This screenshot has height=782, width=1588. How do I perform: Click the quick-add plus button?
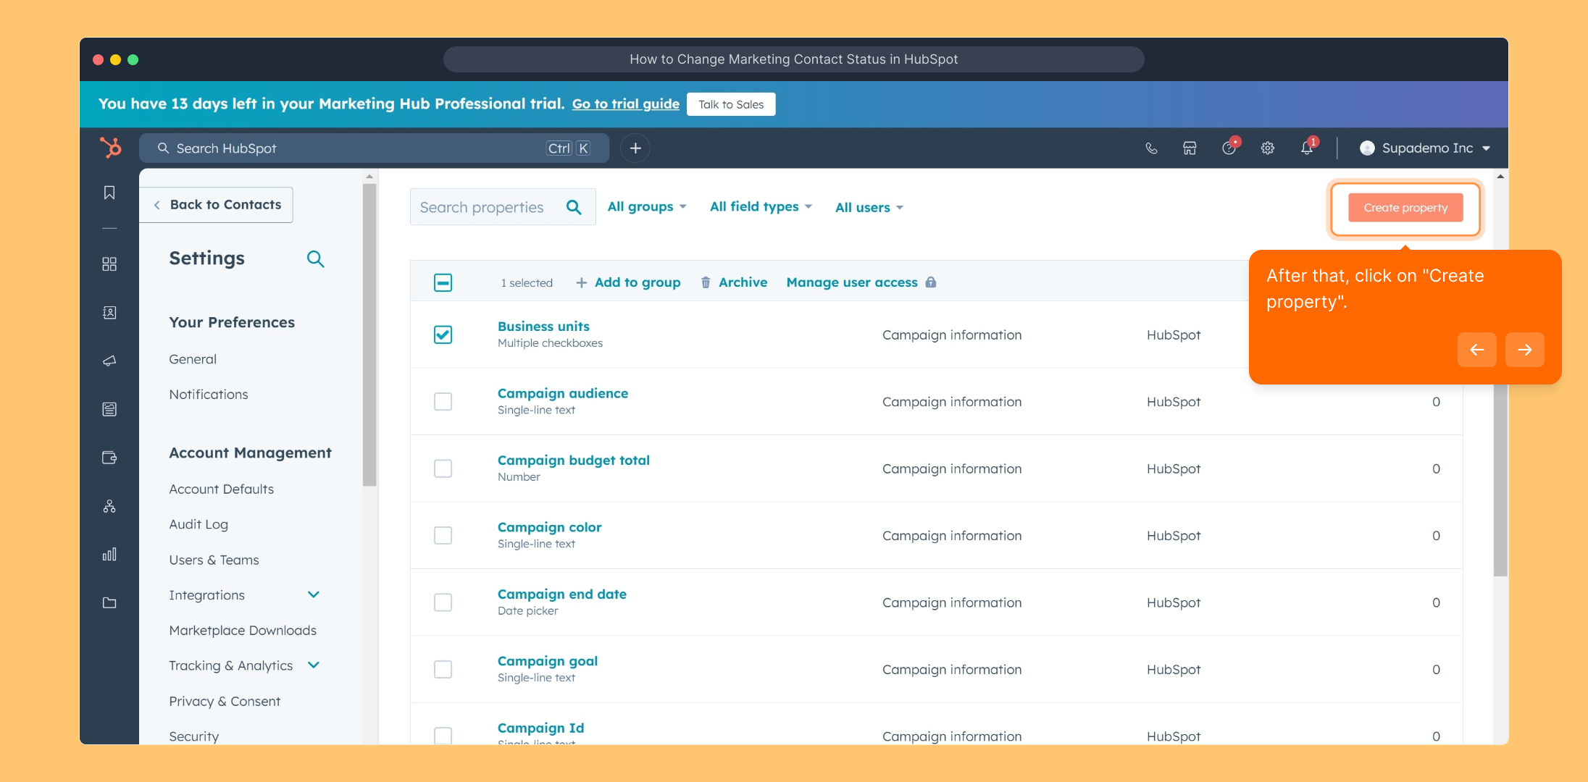coord(635,148)
